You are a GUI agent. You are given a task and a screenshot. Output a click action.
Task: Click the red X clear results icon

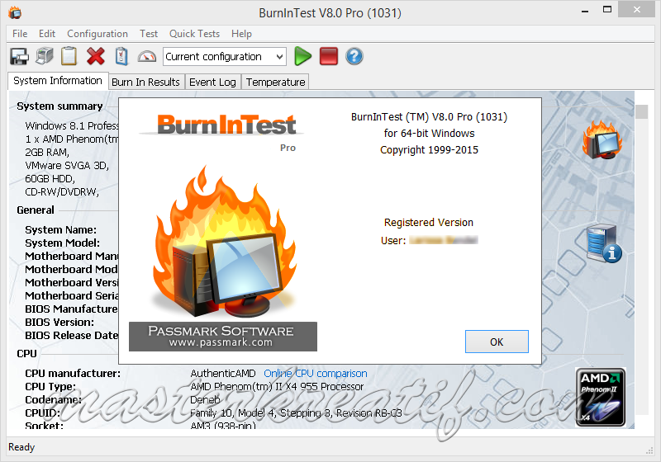96,56
